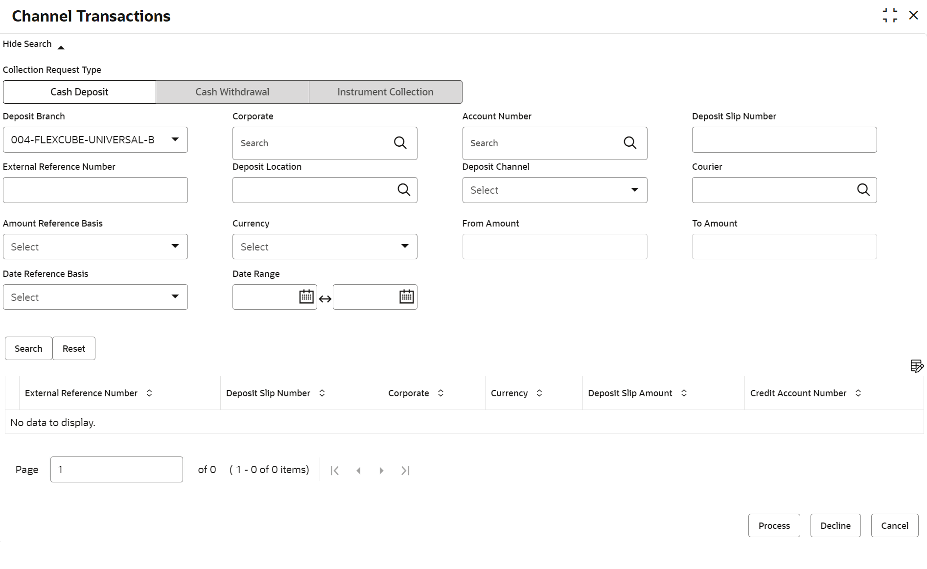Collapse the Channel Transactions window via restore icon

[890, 16]
